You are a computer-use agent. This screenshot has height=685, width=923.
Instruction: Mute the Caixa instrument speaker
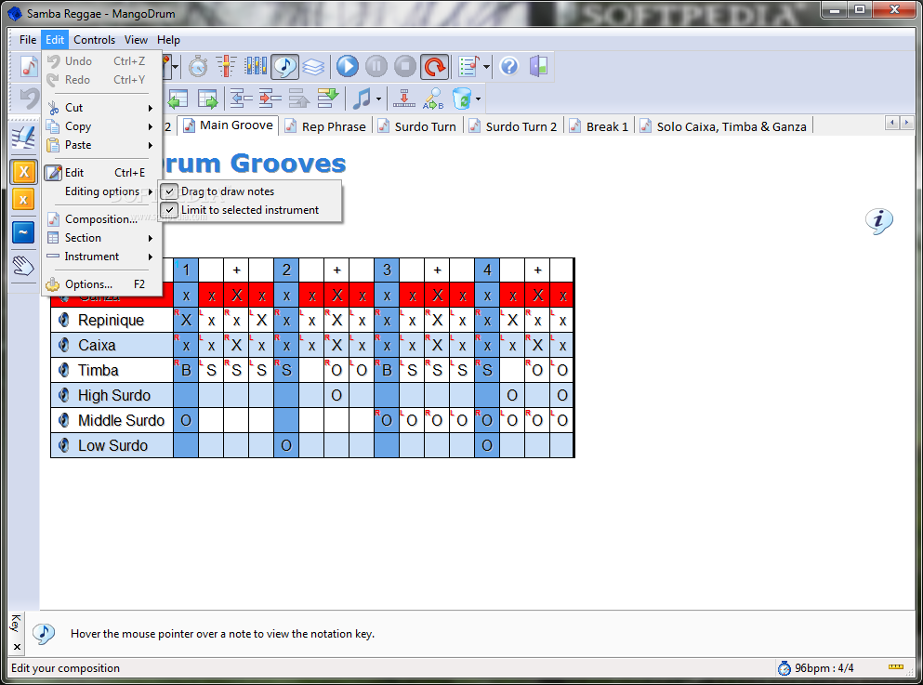(64, 345)
